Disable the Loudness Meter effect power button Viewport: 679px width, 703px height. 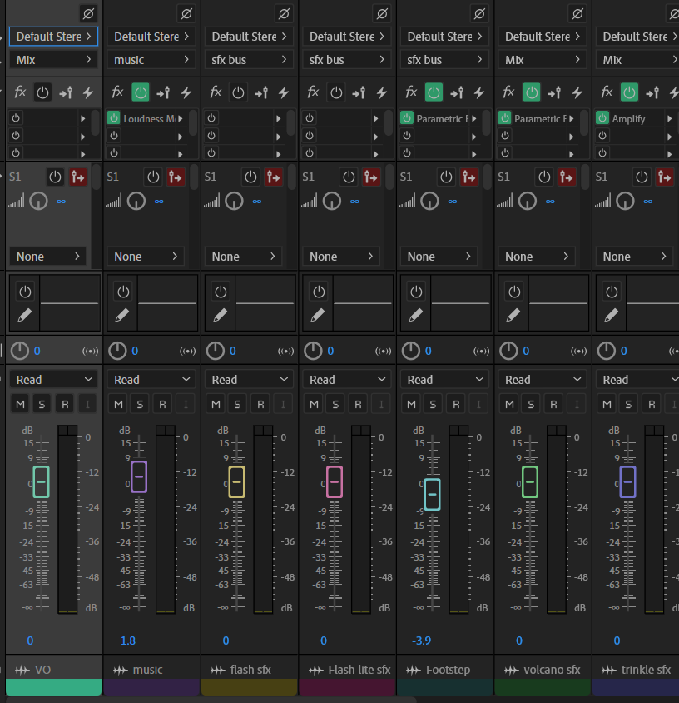click(x=114, y=118)
